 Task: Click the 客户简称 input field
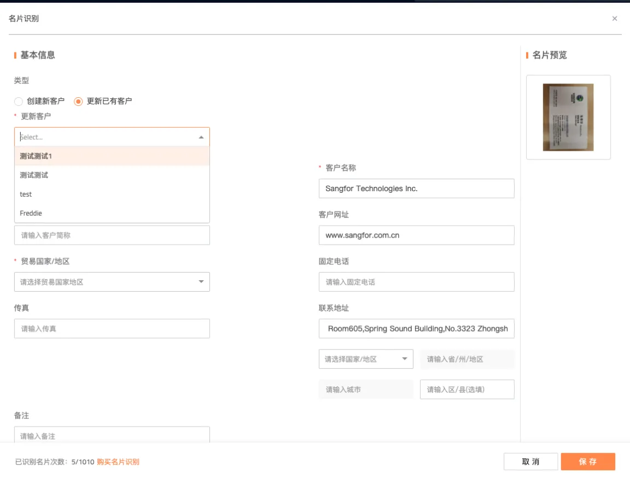(112, 235)
